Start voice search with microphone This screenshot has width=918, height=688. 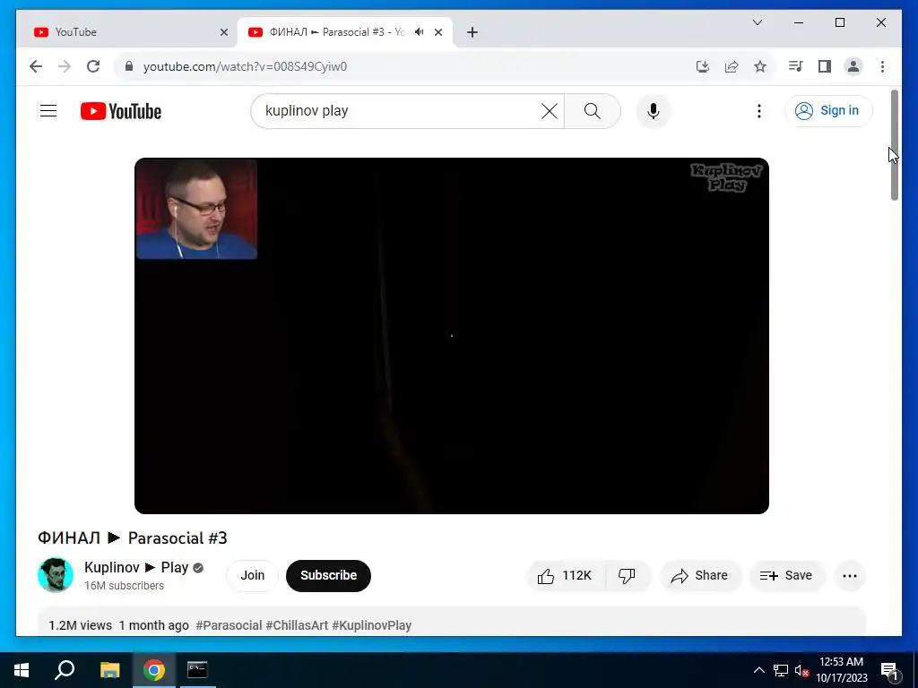pos(654,111)
